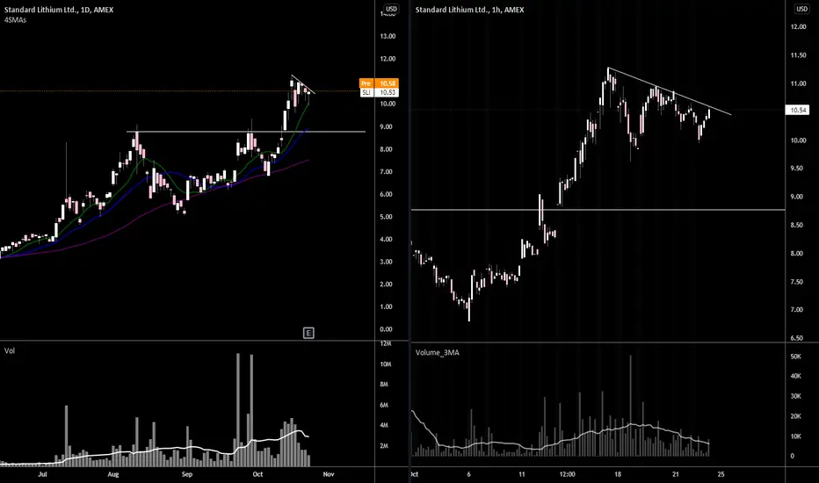Screen dimensions: 819x483
Task: Click the 10M level on daily volume axis
Action: tap(386, 364)
